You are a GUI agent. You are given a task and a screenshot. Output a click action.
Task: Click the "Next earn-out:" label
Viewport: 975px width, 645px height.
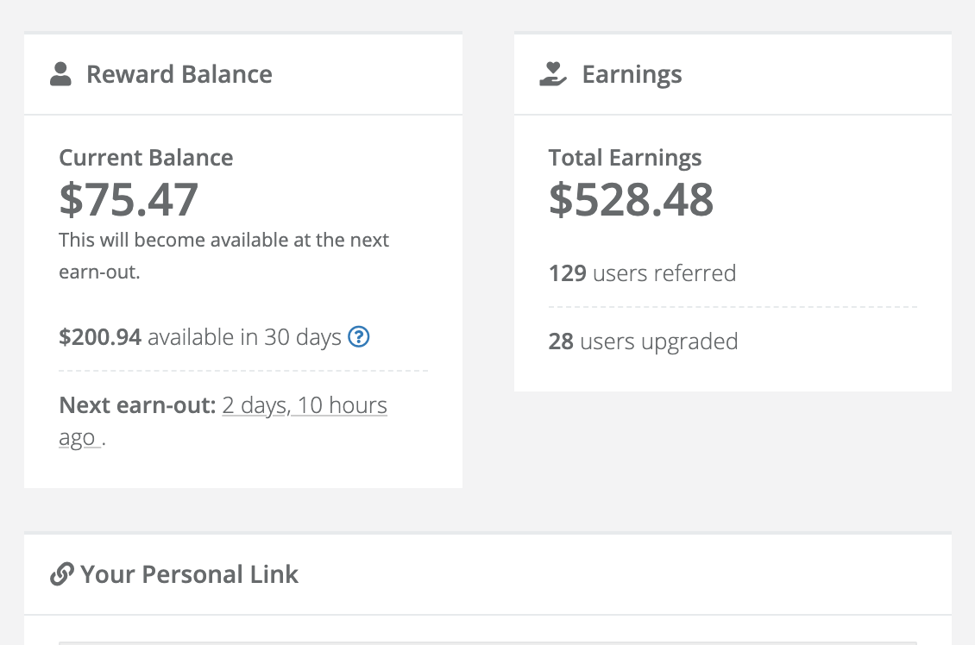click(x=137, y=405)
